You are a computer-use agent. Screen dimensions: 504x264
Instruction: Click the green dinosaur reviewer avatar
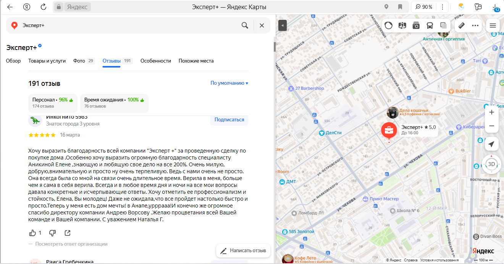[35, 120]
